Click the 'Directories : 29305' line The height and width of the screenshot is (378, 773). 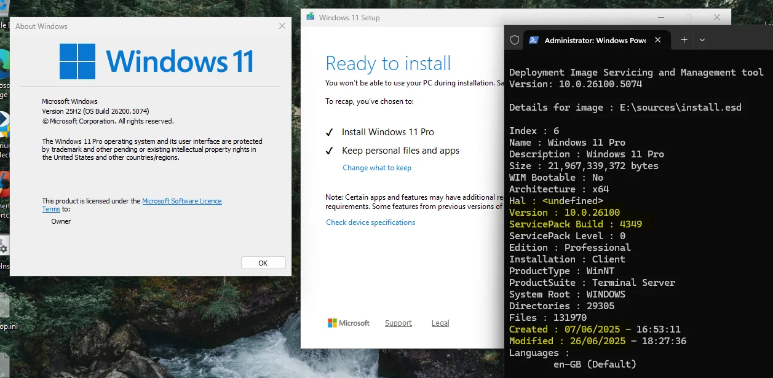pyautogui.click(x=561, y=306)
